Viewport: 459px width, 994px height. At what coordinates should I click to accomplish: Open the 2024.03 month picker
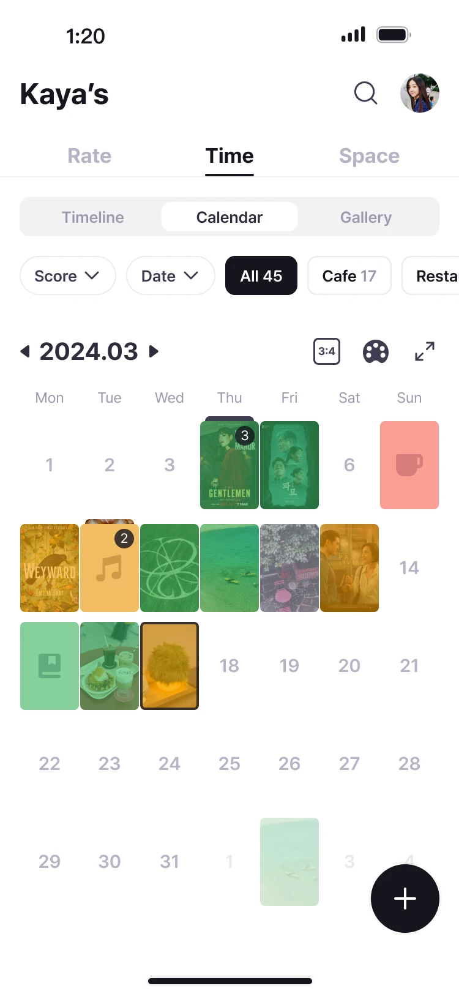click(89, 351)
